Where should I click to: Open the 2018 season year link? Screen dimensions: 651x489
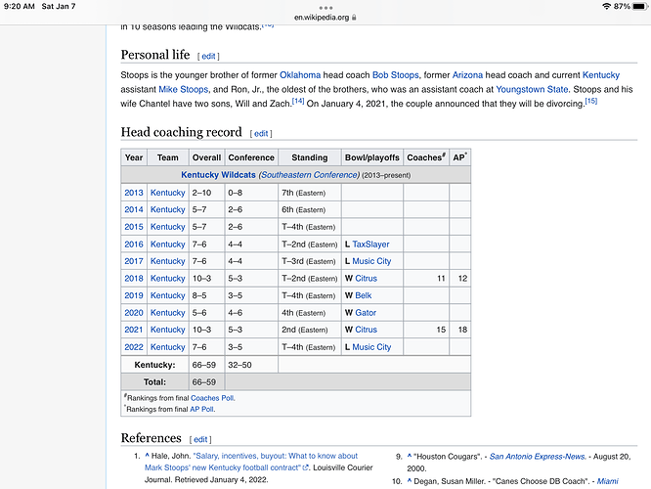(134, 279)
